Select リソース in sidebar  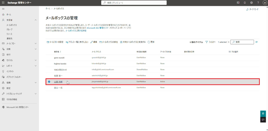[9, 34]
